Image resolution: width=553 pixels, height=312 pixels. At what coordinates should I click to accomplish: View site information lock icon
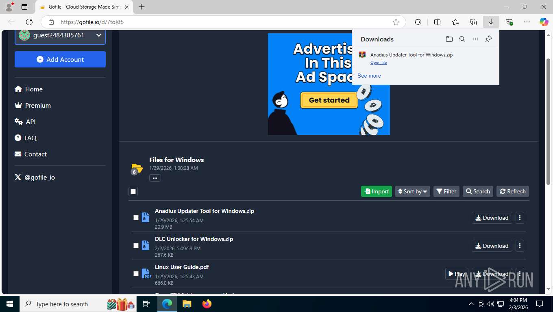[51, 22]
